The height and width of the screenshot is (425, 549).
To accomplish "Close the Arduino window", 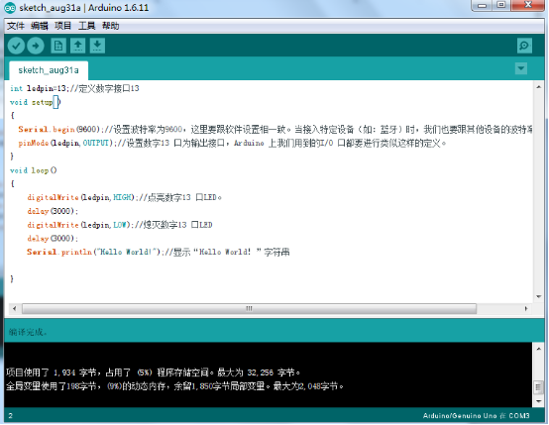I will [x=528, y=6].
